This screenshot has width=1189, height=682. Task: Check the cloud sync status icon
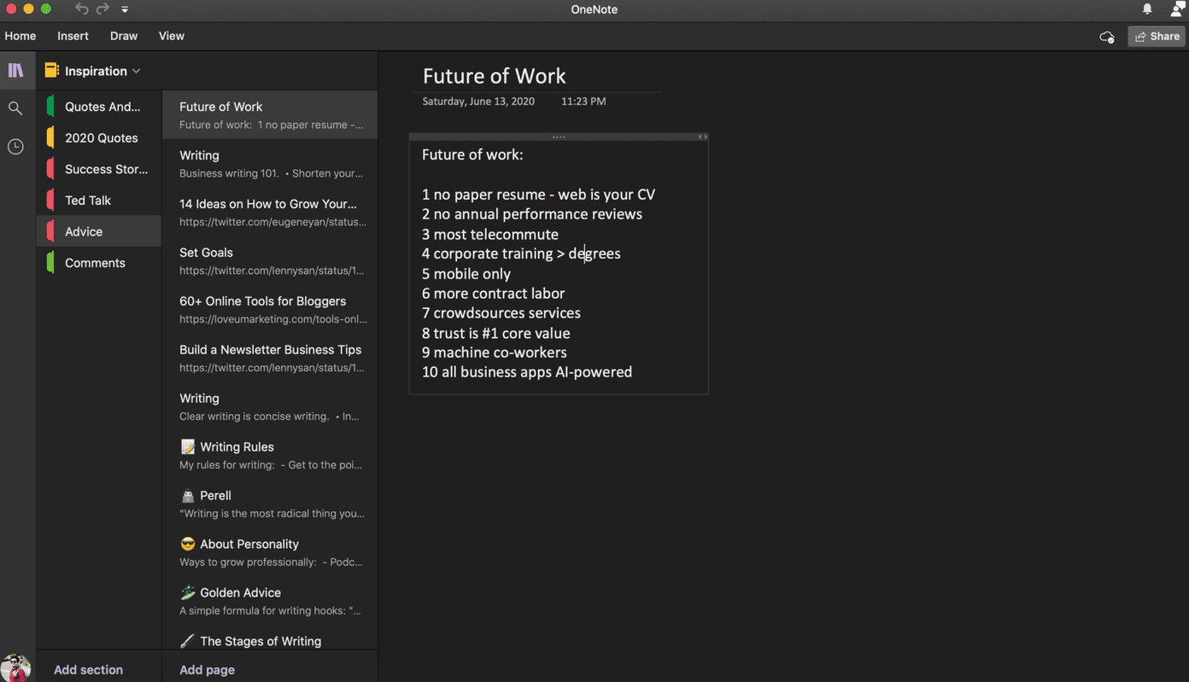(x=1107, y=37)
